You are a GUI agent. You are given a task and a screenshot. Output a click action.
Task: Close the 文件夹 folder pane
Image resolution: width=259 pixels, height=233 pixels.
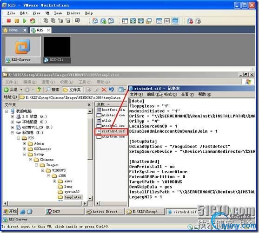pos(89,105)
